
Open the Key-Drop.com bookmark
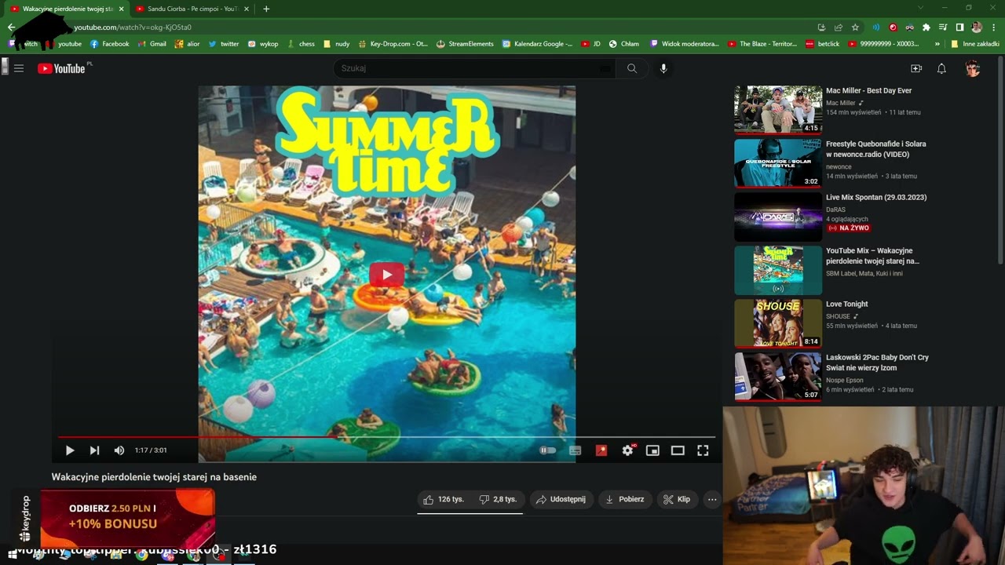coord(393,44)
